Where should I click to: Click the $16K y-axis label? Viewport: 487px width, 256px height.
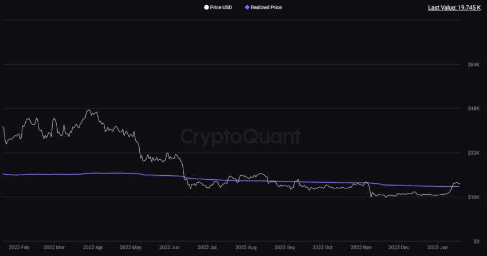(x=473, y=197)
